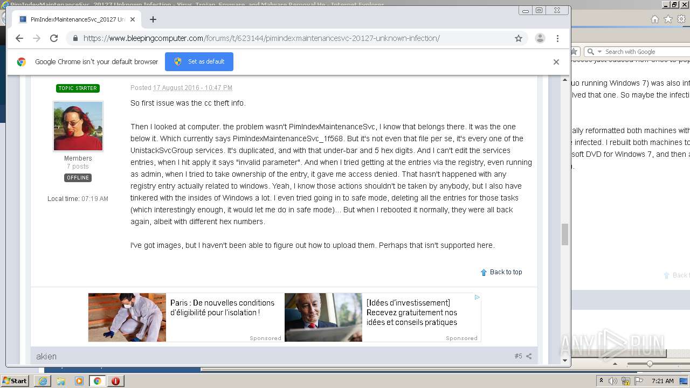The height and width of the screenshot is (388, 690).
Task: Open Internet Explorer favorites star
Action: click(668, 19)
